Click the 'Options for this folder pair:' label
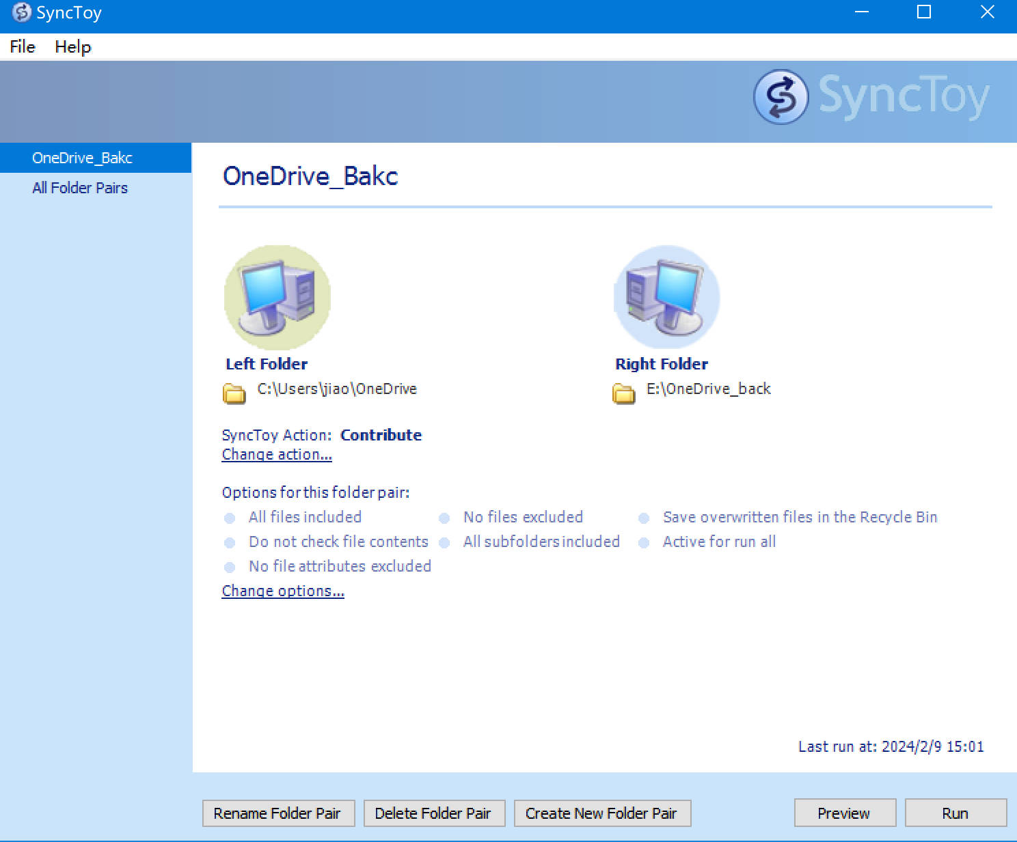1017x842 pixels. (316, 492)
